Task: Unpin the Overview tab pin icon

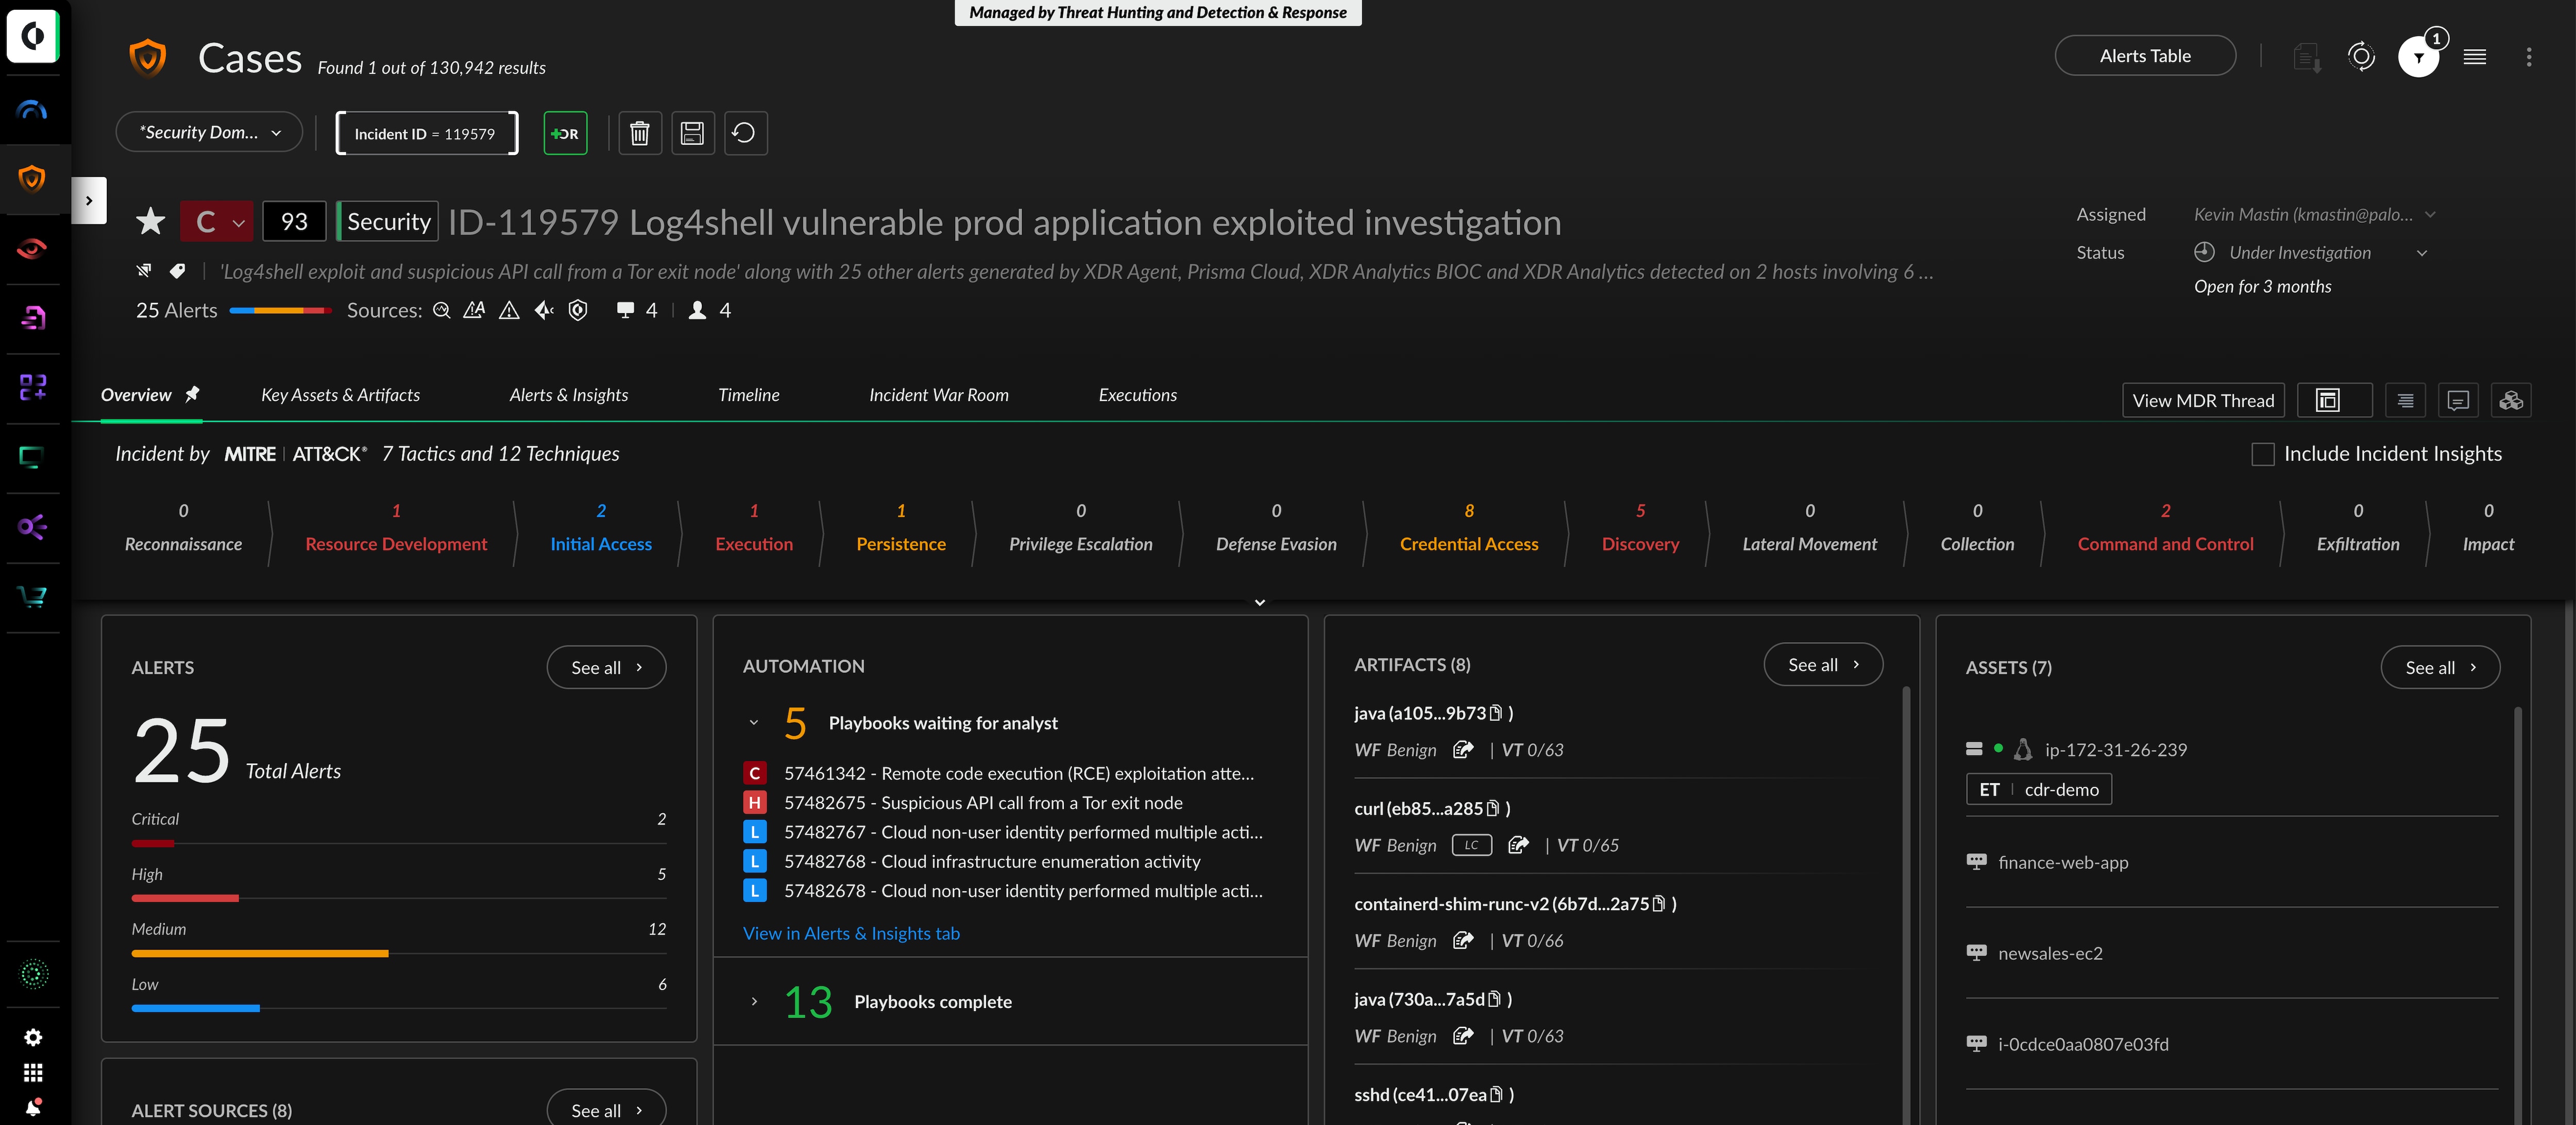Action: (192, 394)
